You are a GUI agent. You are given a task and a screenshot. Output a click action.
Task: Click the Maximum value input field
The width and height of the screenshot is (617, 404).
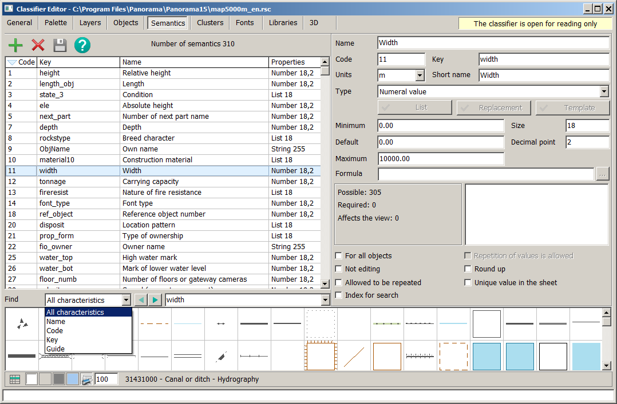[441, 159]
